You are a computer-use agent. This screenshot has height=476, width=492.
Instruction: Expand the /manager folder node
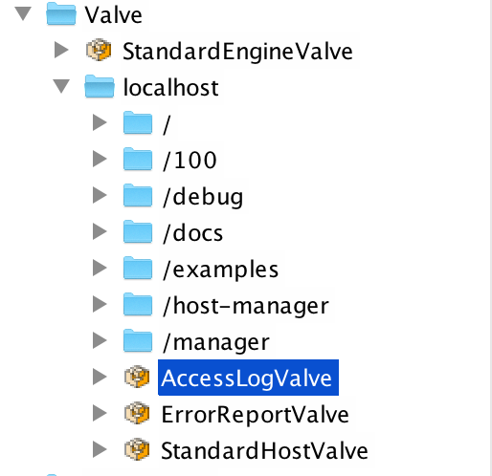[100, 340]
